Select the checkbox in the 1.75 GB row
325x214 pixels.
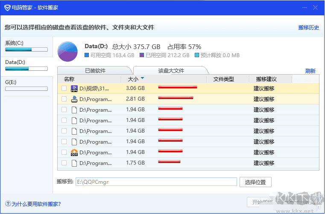[64, 163]
